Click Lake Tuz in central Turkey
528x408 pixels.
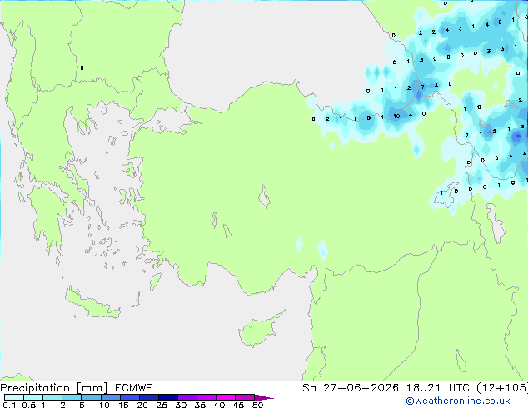click(x=264, y=197)
